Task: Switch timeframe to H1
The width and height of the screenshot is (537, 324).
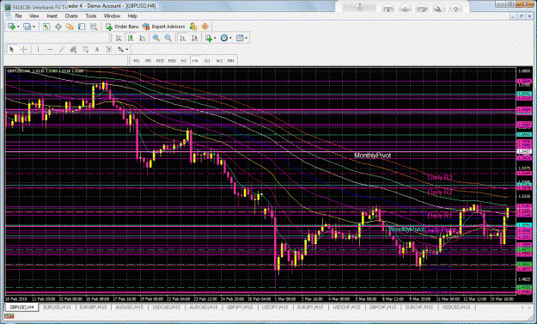Action: 184,61
